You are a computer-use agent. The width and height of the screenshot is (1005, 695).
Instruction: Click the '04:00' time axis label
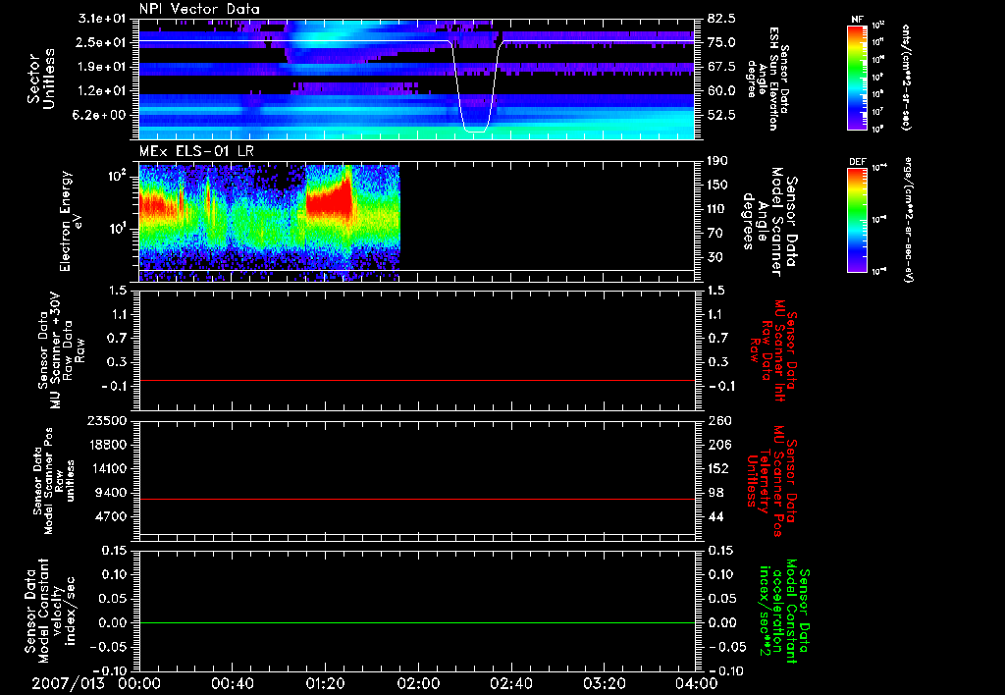coord(696,683)
